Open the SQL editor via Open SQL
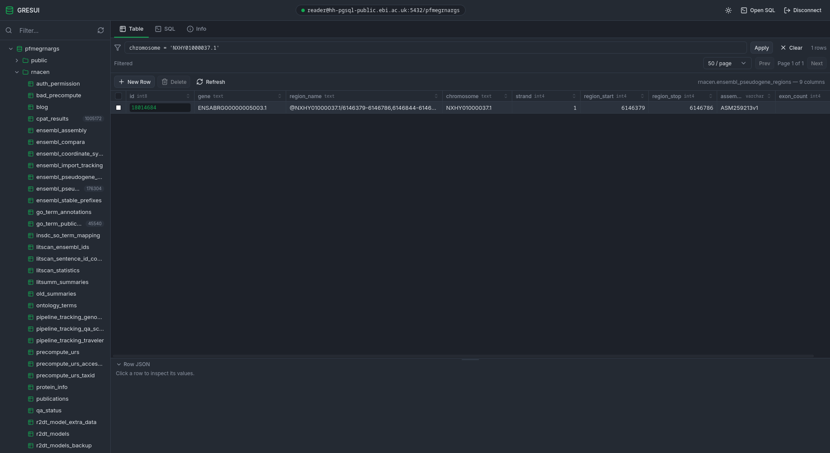The width and height of the screenshot is (830, 453). point(758,10)
